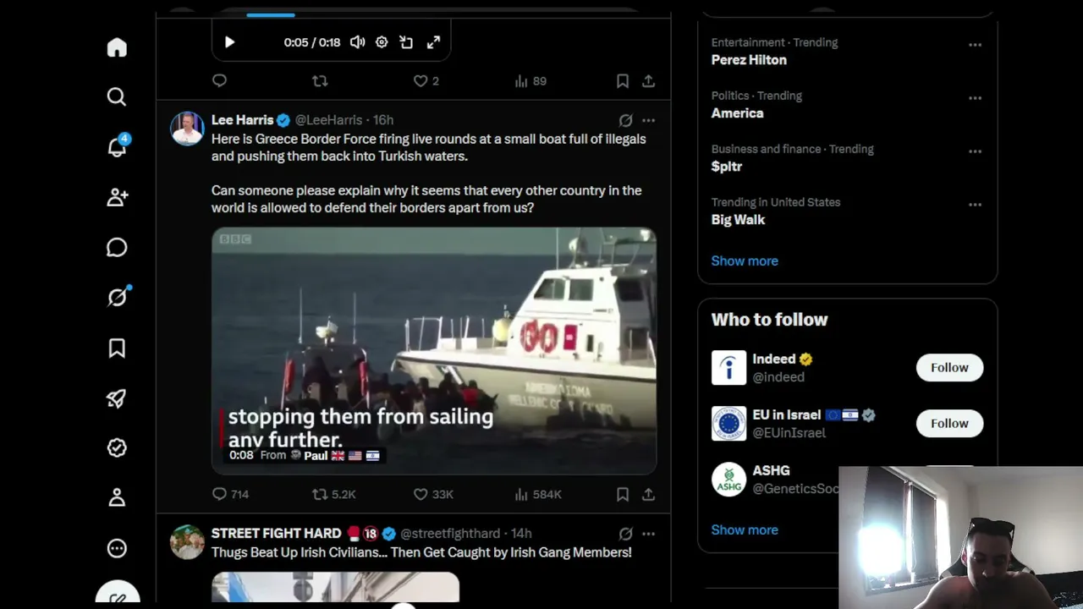Open more options for $pltr trend
Screen dimensions: 1083x609
pos(975,151)
